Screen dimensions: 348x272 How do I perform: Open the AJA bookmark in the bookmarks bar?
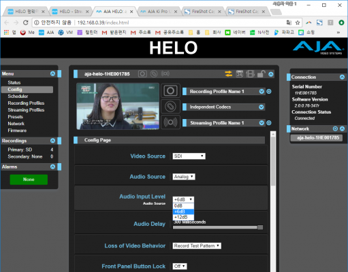pyautogui.click(x=46, y=33)
